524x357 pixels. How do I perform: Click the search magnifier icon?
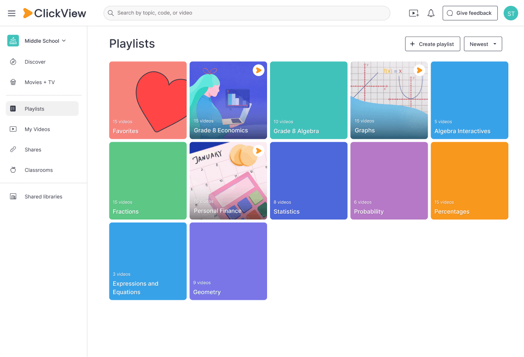(x=111, y=13)
